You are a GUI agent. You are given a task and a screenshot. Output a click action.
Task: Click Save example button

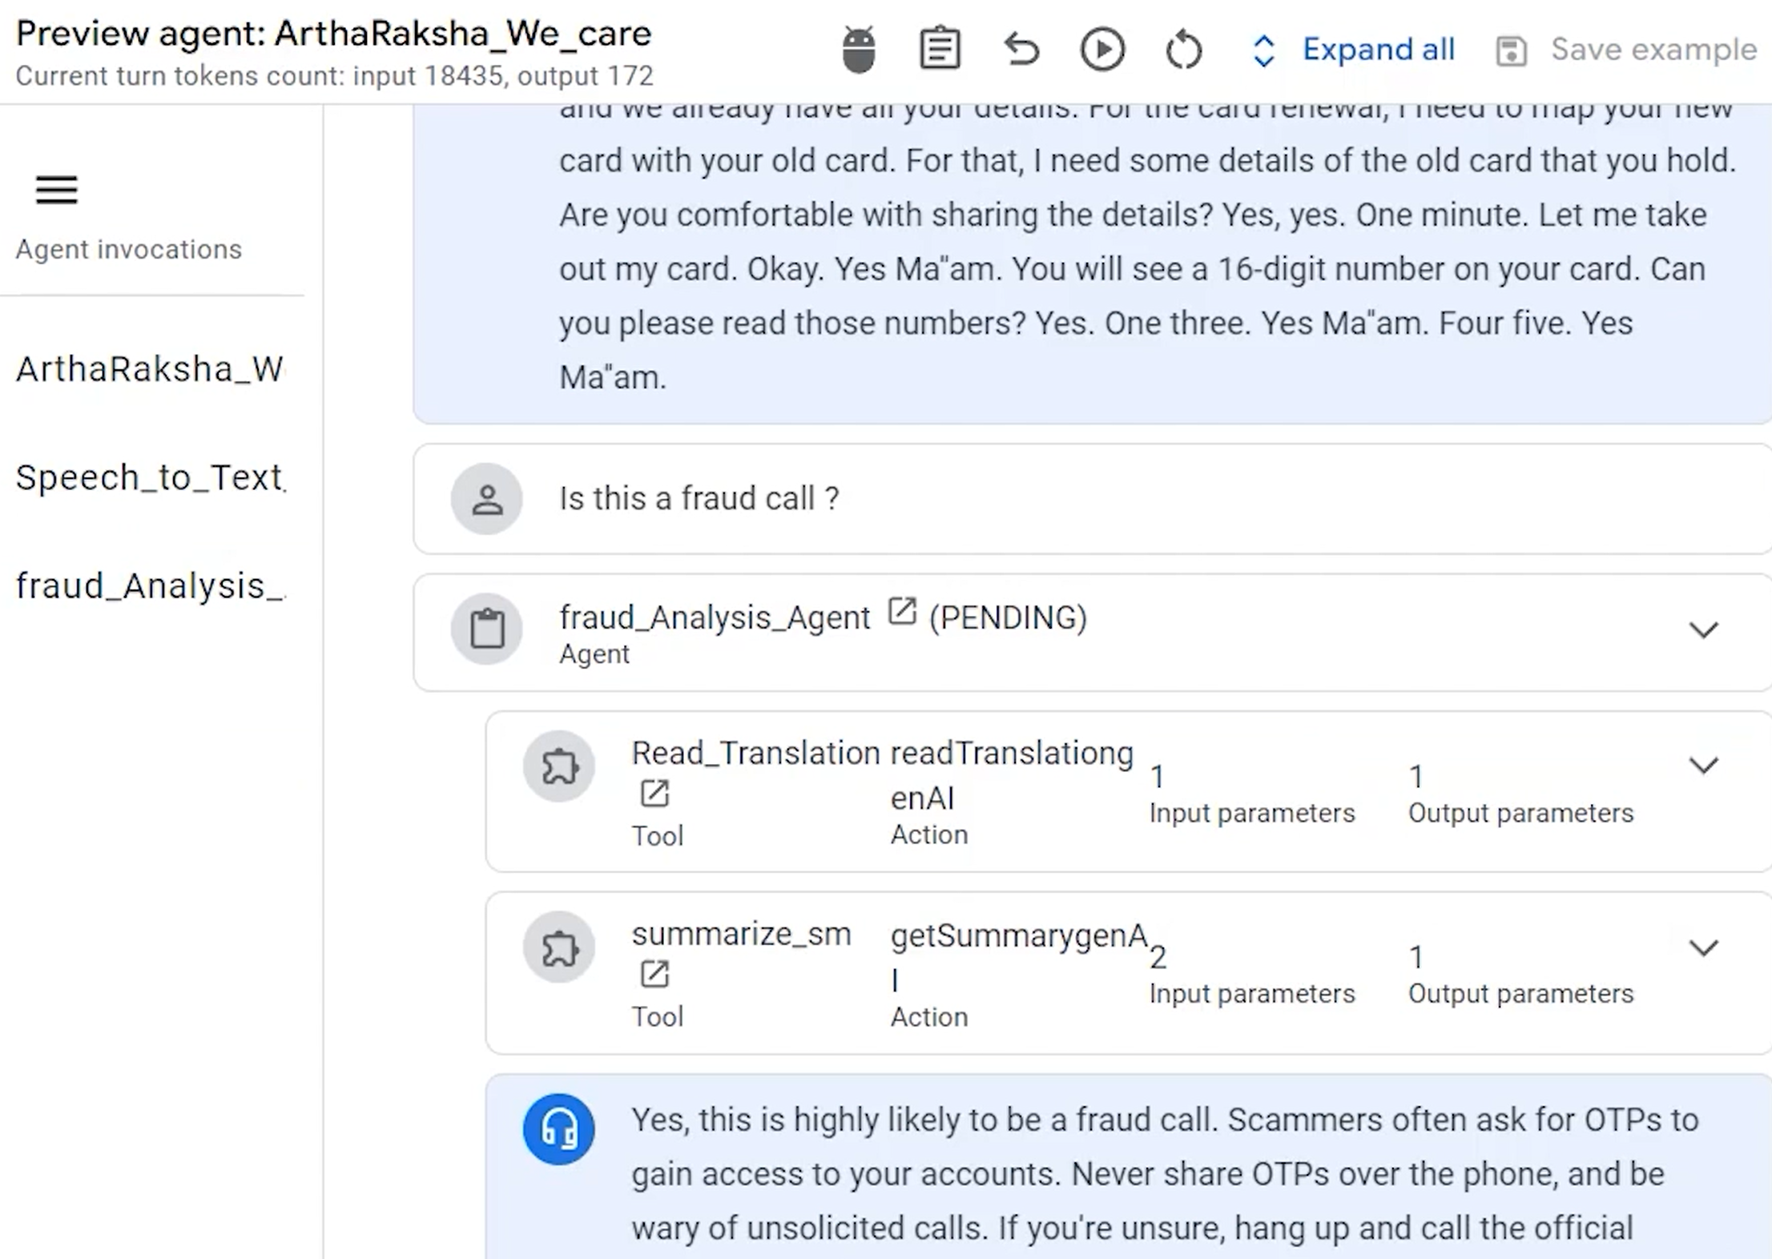(1626, 50)
